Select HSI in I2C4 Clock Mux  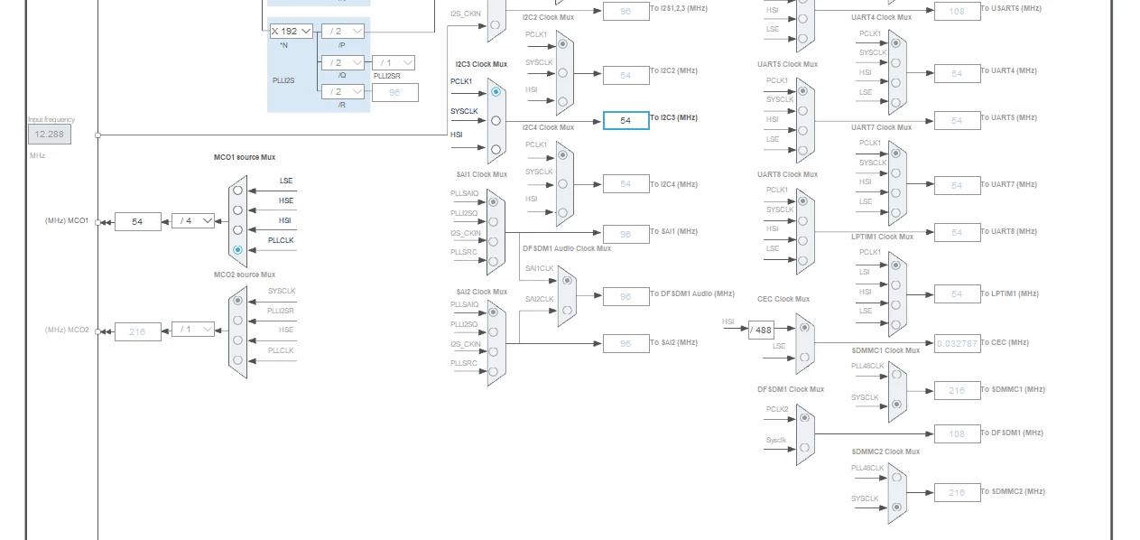[x=563, y=213]
